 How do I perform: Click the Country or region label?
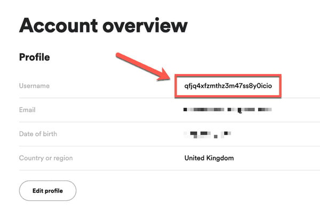[46, 158]
